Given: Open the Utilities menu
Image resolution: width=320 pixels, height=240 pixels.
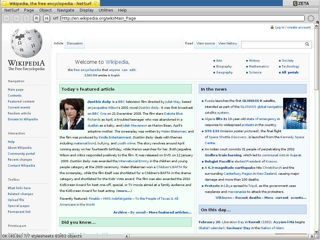Looking at the screenshot, I should (x=106, y=10).
